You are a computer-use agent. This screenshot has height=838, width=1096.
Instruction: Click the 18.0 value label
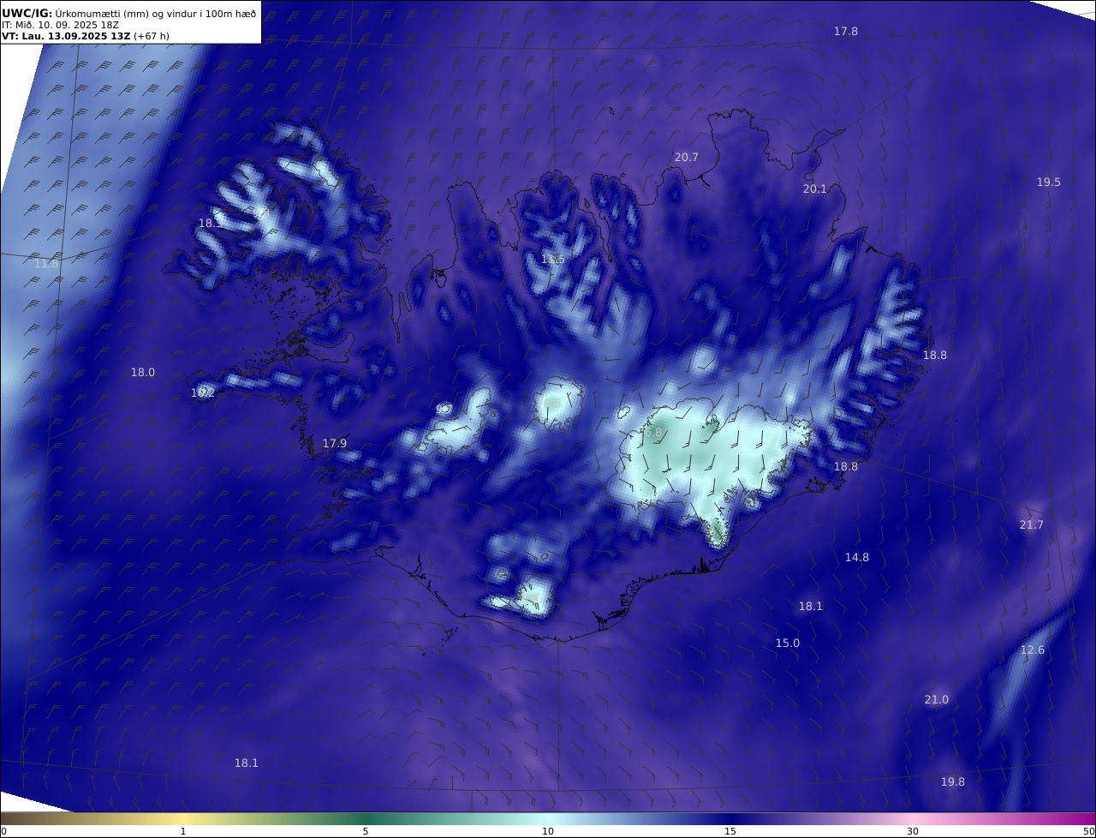[x=143, y=372]
